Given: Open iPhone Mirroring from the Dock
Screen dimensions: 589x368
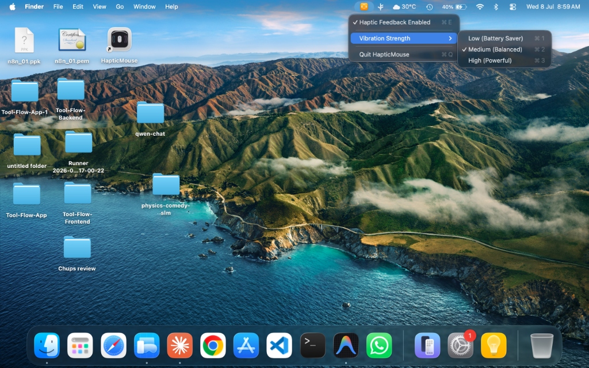Looking at the screenshot, I should click(x=427, y=345).
